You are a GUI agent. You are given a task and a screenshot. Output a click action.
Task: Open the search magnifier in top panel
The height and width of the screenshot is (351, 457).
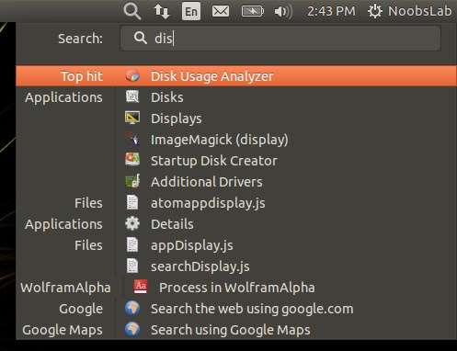click(x=132, y=11)
